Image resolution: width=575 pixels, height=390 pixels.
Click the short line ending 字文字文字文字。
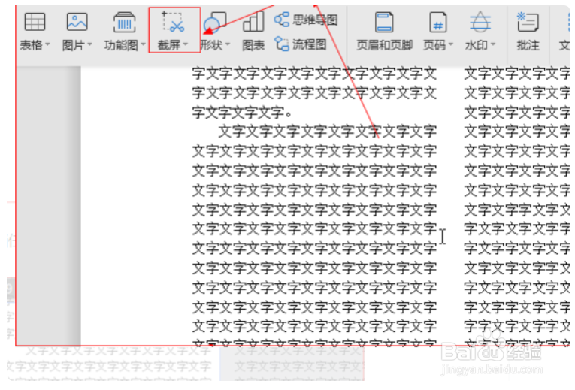pyautogui.click(x=242, y=113)
